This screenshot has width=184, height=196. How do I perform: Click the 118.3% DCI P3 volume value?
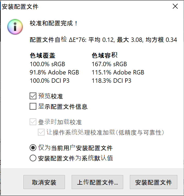pos(111,81)
